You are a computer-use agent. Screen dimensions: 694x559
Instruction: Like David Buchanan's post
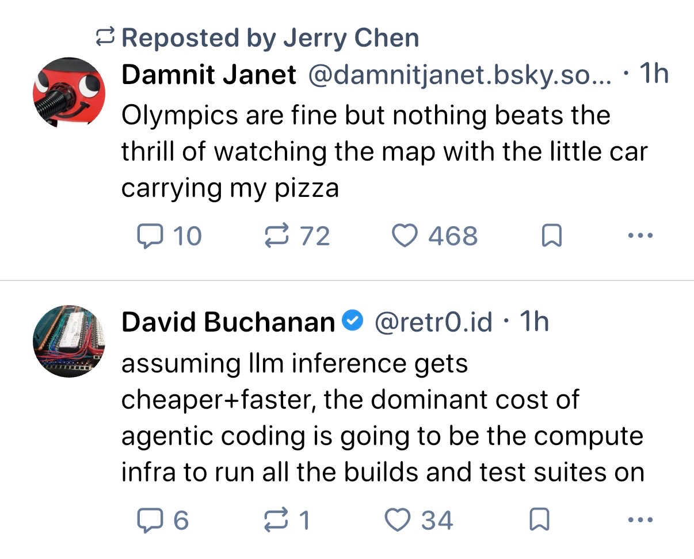coord(397,520)
